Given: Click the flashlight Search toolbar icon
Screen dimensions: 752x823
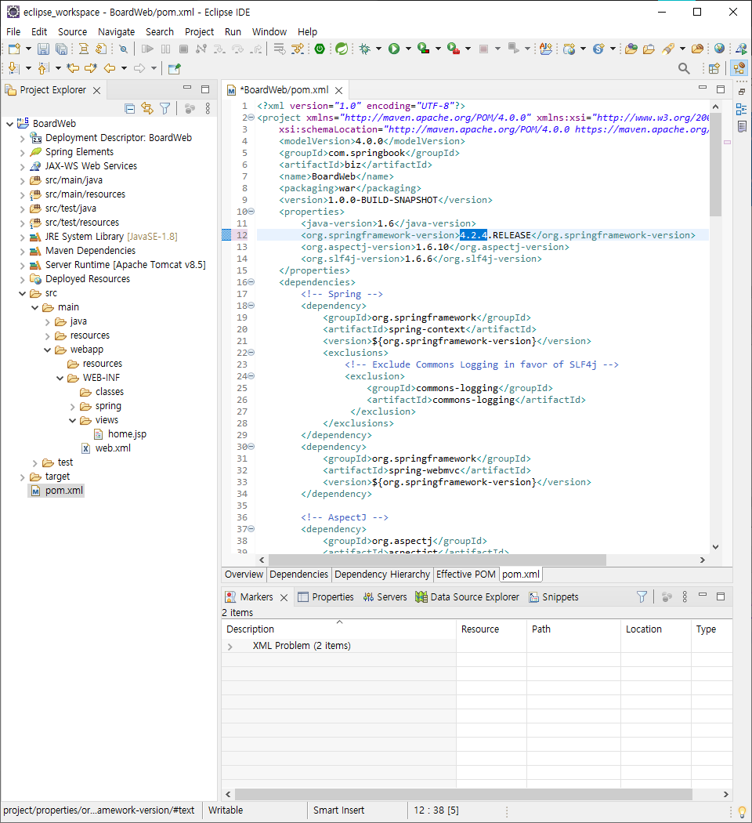Looking at the screenshot, I should coord(668,49).
